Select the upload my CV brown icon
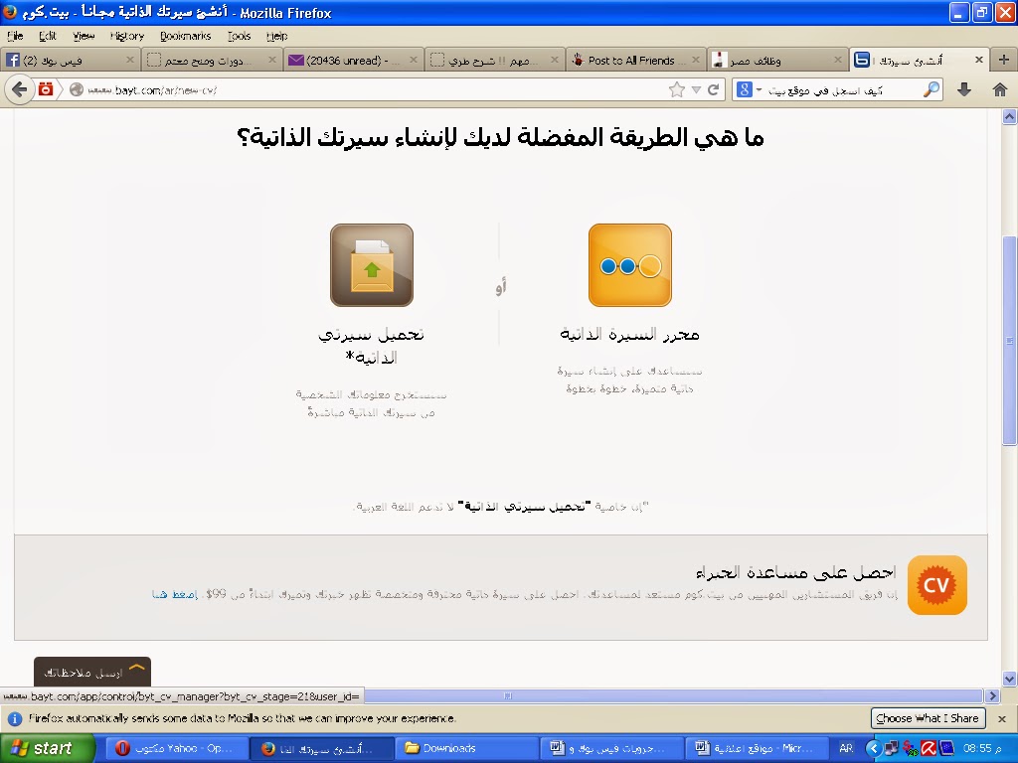Screen dimensions: 1018x763 (372, 265)
